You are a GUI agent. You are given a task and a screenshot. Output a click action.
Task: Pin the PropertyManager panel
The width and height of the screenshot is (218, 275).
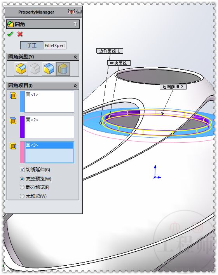coord(78,12)
